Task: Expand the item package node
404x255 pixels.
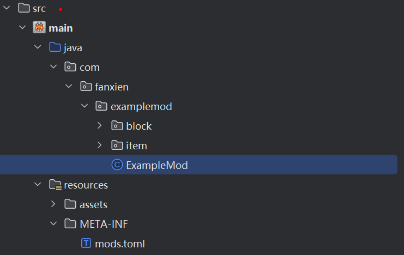Action: 99,145
